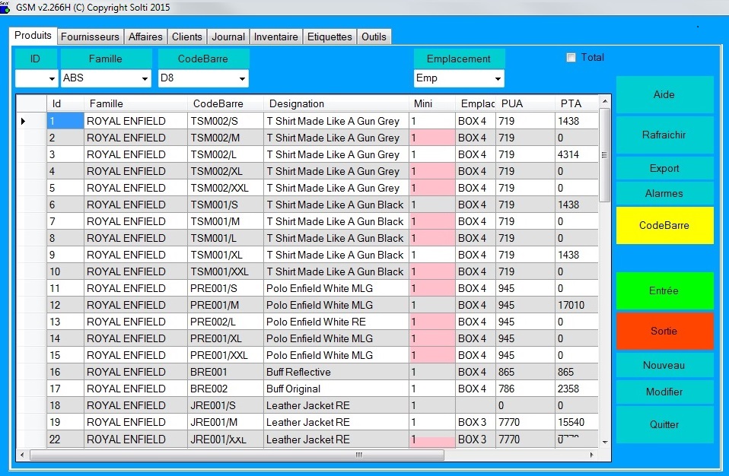Click the yellow CodeBarre button
This screenshot has width=729, height=476.
click(664, 226)
